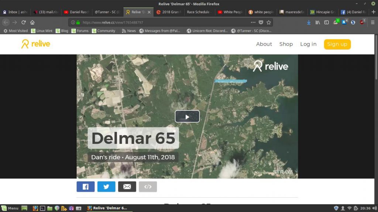Viewport: 378px width, 212px height.
Task: Open the page actions three-dot menu
Action: coord(253,22)
